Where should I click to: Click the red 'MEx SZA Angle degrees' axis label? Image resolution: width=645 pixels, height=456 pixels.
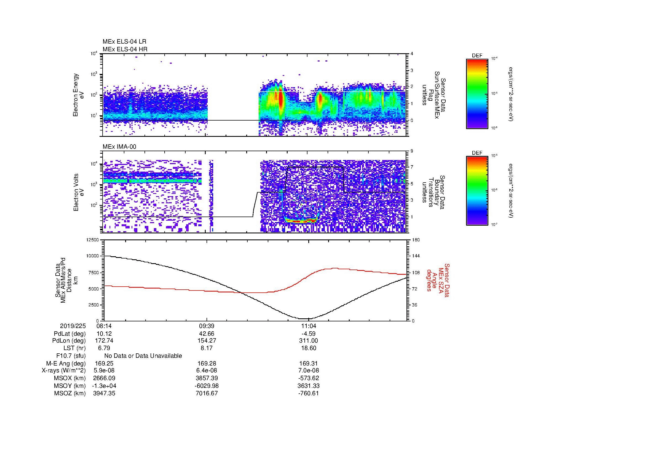(x=438, y=280)
